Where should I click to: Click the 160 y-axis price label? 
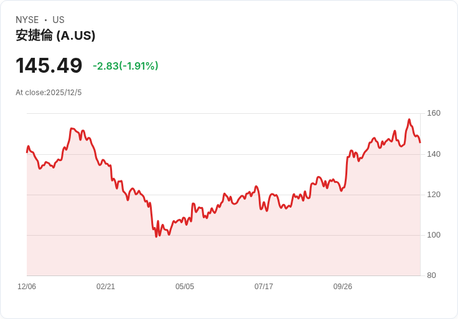point(434,113)
